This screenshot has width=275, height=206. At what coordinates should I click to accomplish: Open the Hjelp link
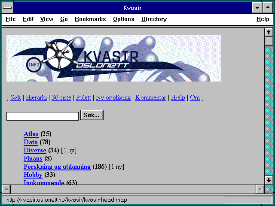point(178,98)
